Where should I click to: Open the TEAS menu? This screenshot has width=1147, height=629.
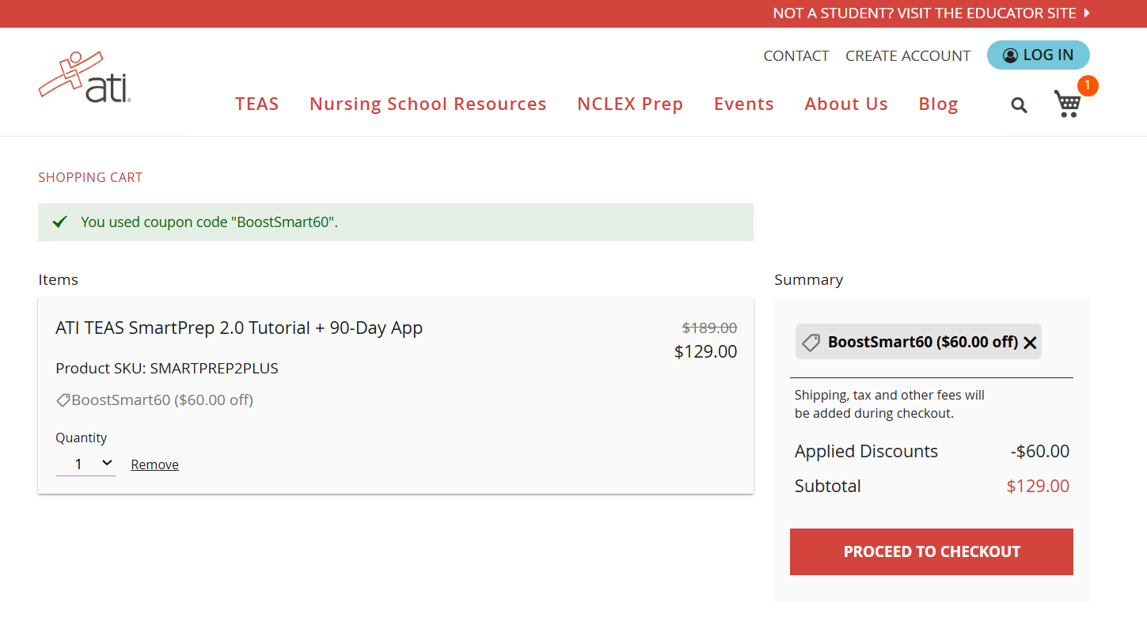[256, 104]
